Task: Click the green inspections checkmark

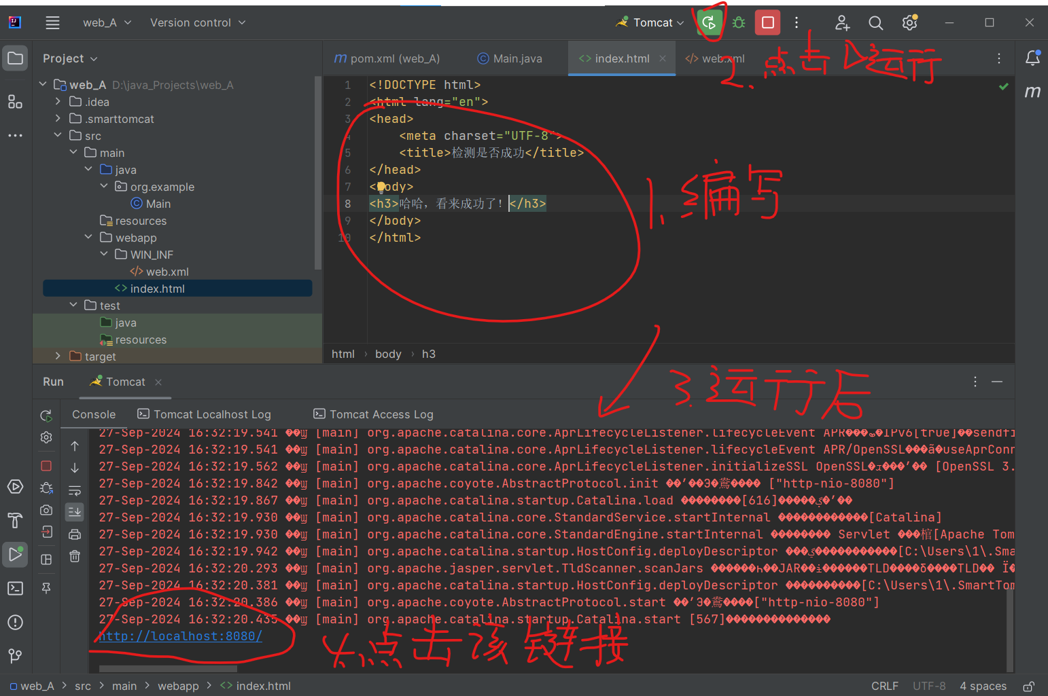Action: (1003, 86)
